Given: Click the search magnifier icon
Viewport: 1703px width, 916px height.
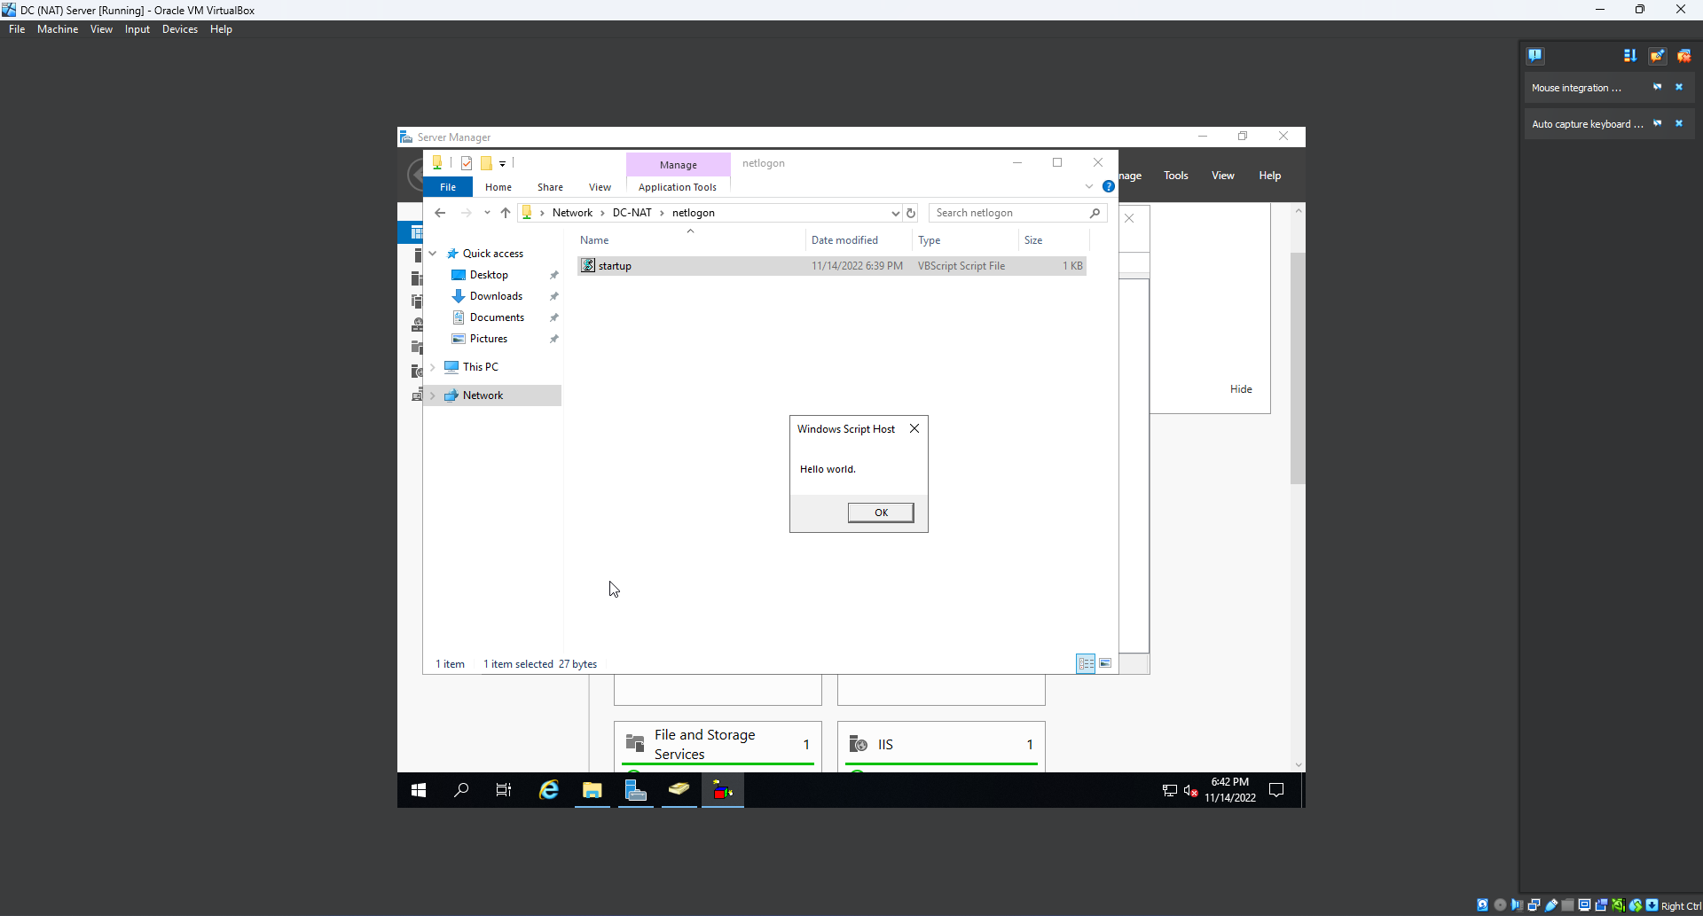Looking at the screenshot, I should 1095,213.
